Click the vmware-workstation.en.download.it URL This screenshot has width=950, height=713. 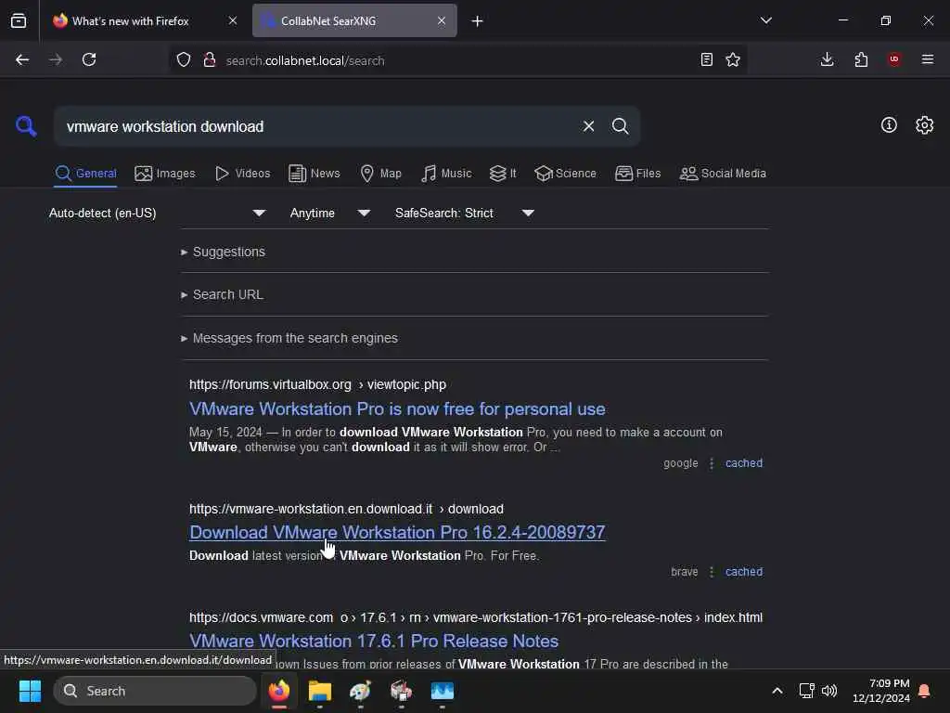coord(346,509)
